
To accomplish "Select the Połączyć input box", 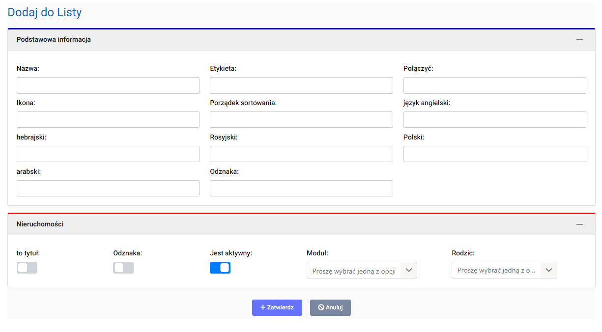I will coord(494,85).
